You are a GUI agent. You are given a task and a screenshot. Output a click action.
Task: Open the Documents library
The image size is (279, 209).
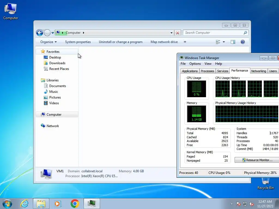click(x=57, y=86)
